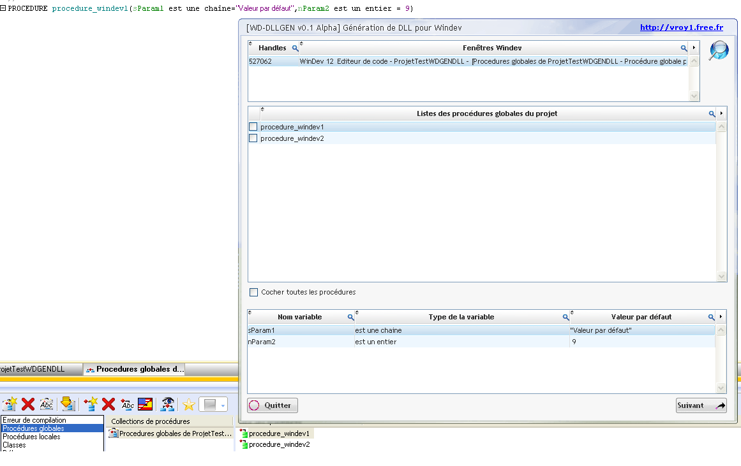Click the yellow down-arrow import icon
The image size is (741, 466).
tap(67, 404)
